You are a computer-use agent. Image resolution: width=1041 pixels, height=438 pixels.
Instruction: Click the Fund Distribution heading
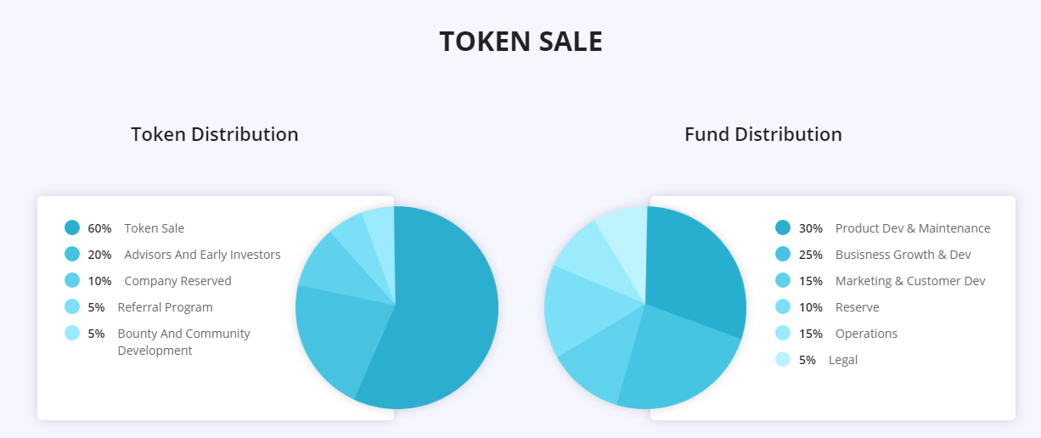click(763, 134)
